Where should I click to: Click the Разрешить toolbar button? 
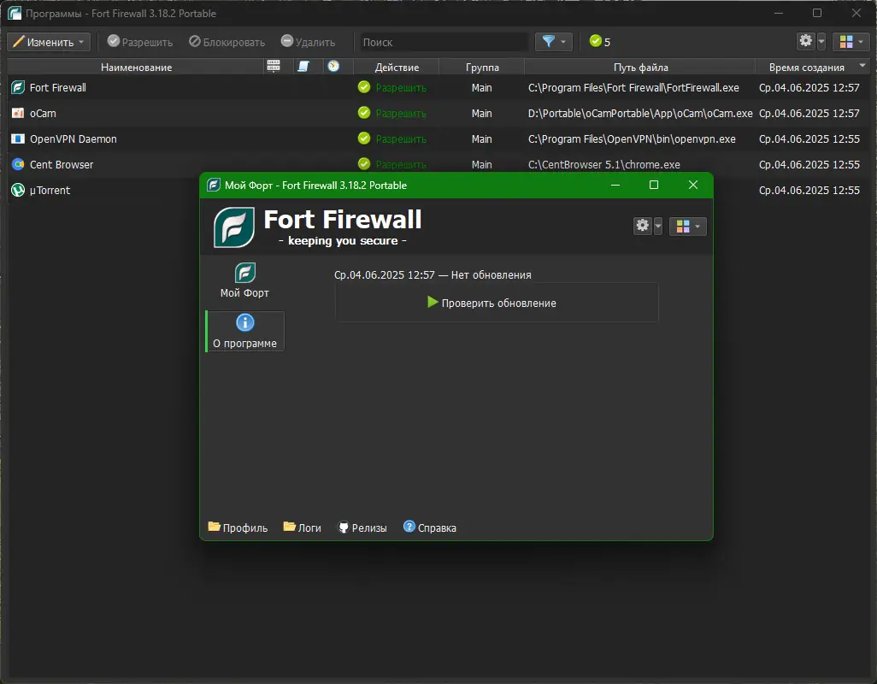click(140, 42)
